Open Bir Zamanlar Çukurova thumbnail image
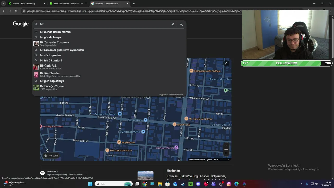334x188 pixels. click(36, 44)
